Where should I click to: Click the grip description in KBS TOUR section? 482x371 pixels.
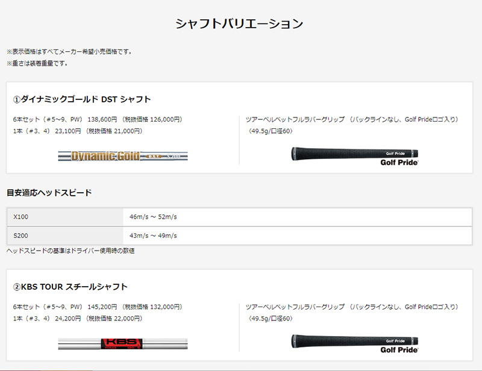[x=352, y=307]
